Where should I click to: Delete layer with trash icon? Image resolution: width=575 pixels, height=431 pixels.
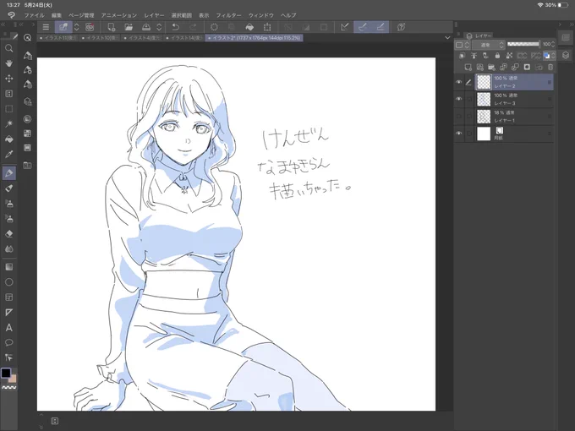(550, 67)
